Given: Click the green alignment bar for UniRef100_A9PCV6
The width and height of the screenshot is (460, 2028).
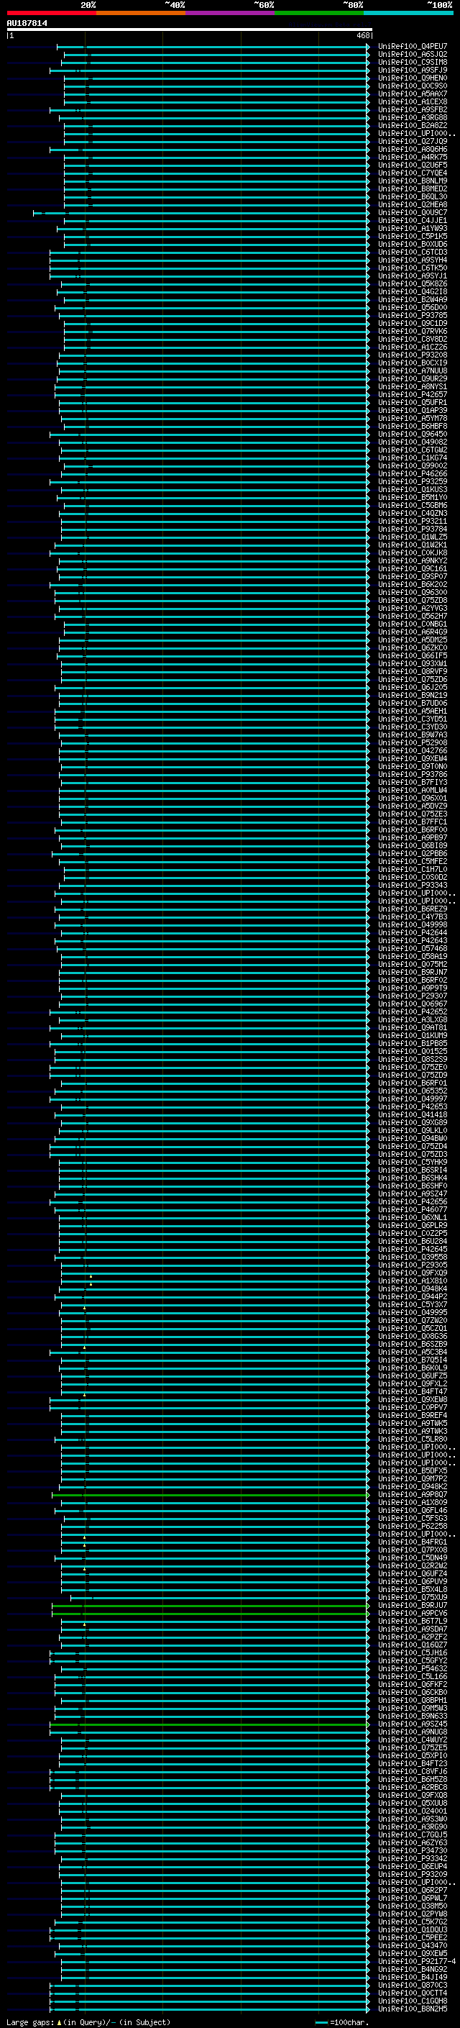Looking at the screenshot, I should 211,1613.
